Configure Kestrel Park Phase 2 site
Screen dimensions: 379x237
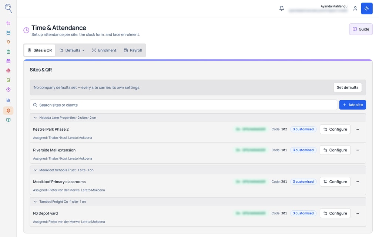[x=335, y=129]
